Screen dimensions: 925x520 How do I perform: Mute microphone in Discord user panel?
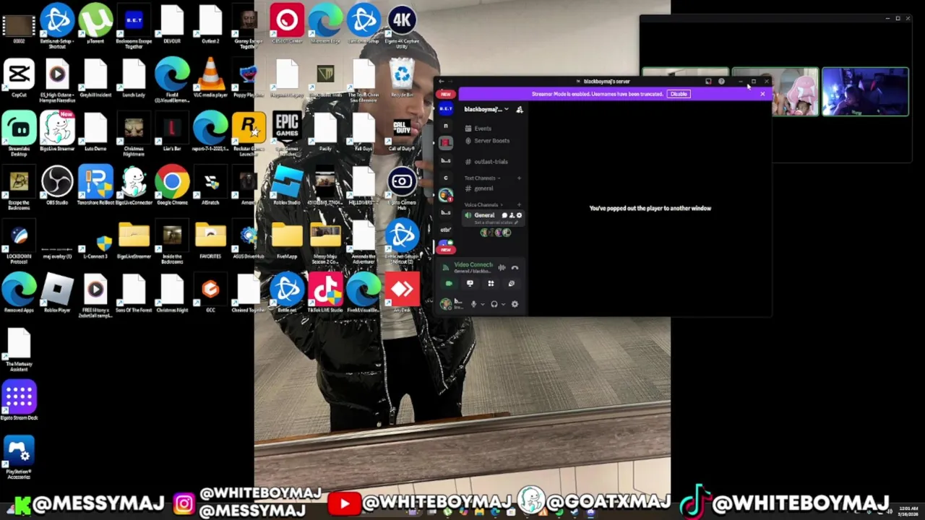[x=473, y=304]
